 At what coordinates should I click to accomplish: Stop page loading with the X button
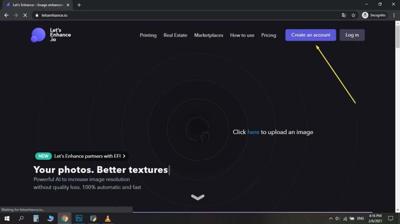[x=25, y=15]
